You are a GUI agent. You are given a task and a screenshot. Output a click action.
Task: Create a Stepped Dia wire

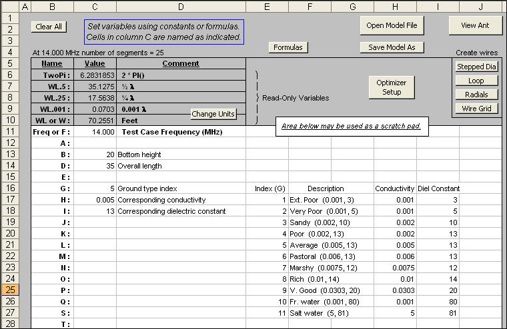(x=476, y=67)
